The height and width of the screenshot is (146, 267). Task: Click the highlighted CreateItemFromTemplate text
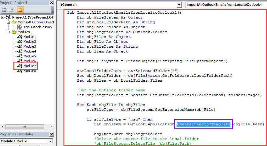coord(204,124)
